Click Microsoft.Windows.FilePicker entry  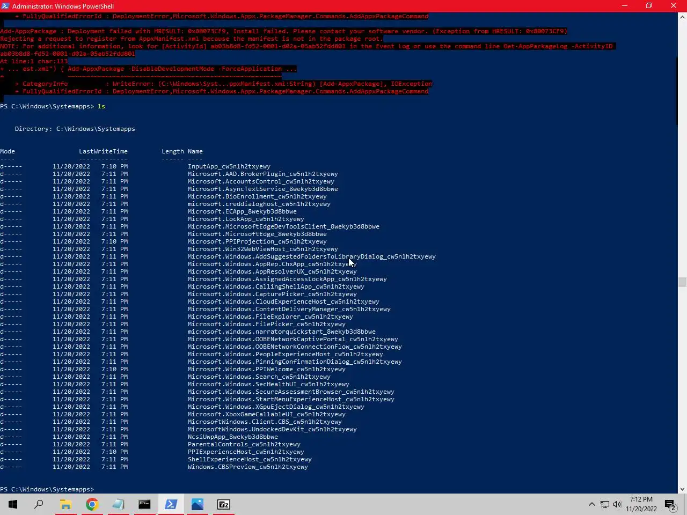[267, 324]
